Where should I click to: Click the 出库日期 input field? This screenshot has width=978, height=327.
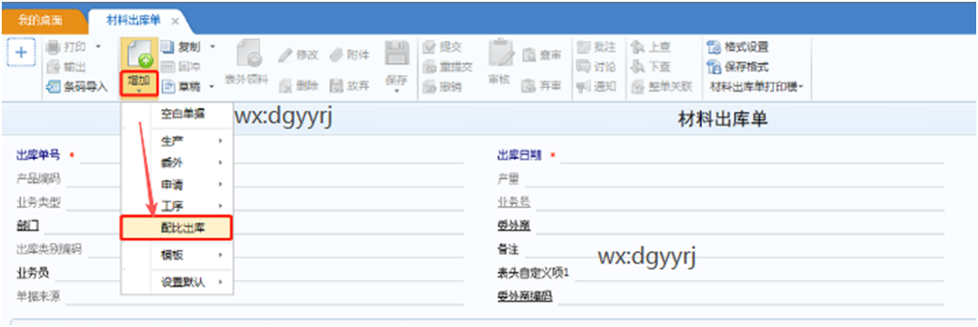[x=753, y=156]
